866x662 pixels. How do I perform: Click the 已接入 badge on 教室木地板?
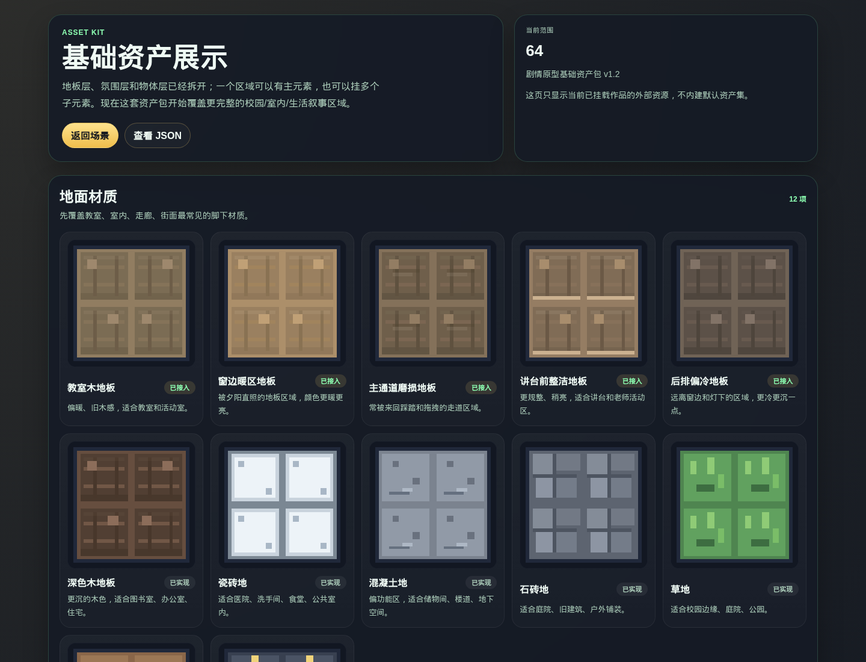(179, 388)
